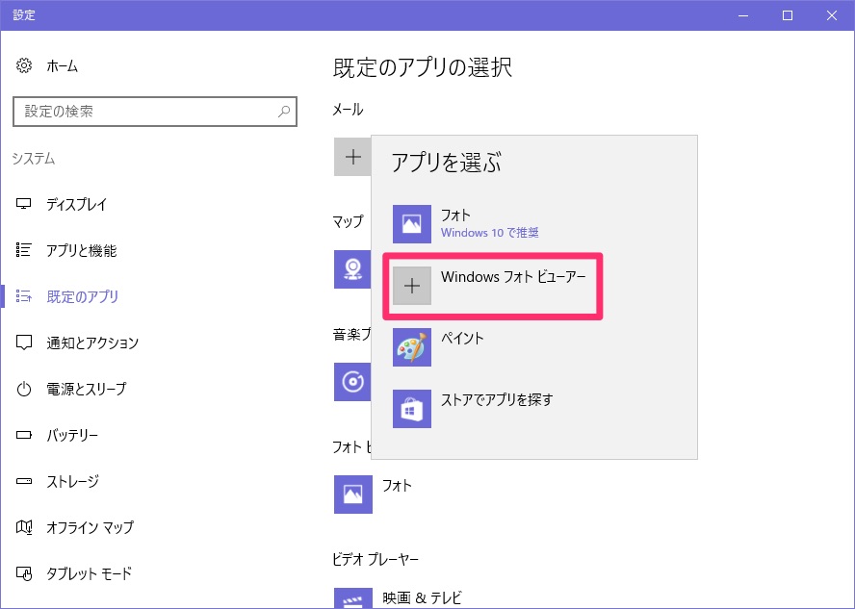
Task: Select 既定のアプリ in sidebar
Action: (83, 296)
